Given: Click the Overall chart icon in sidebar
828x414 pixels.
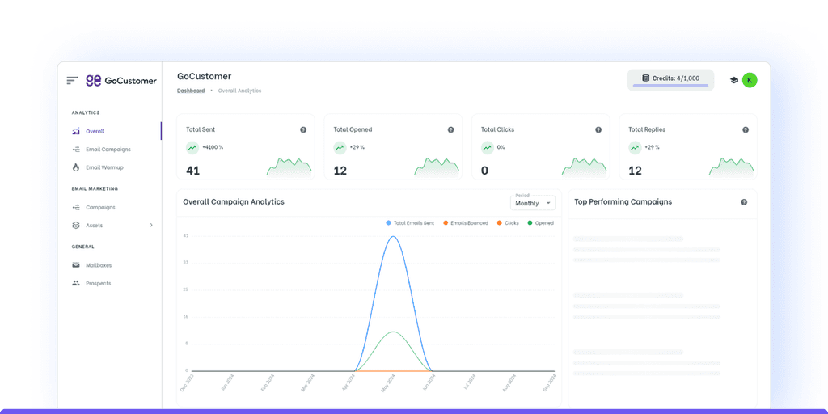Looking at the screenshot, I should (75, 131).
